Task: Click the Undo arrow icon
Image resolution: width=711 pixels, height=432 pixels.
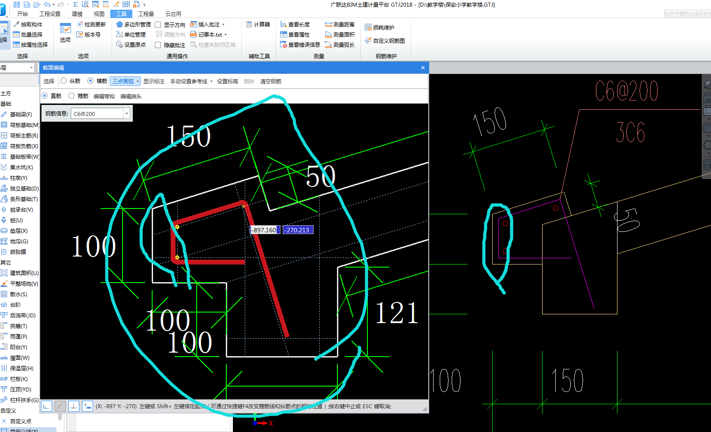Action: click(x=47, y=4)
